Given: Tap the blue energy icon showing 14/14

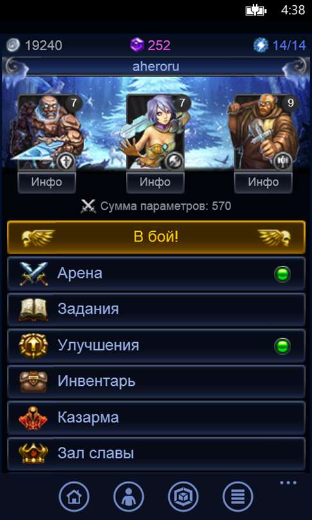Looking at the screenshot, I should [x=261, y=45].
